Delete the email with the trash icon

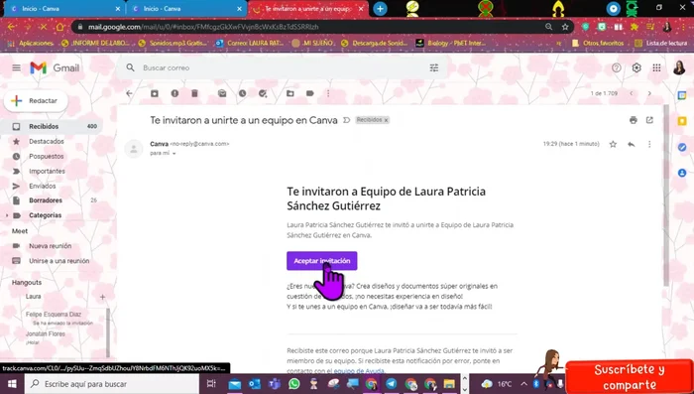[x=194, y=93]
